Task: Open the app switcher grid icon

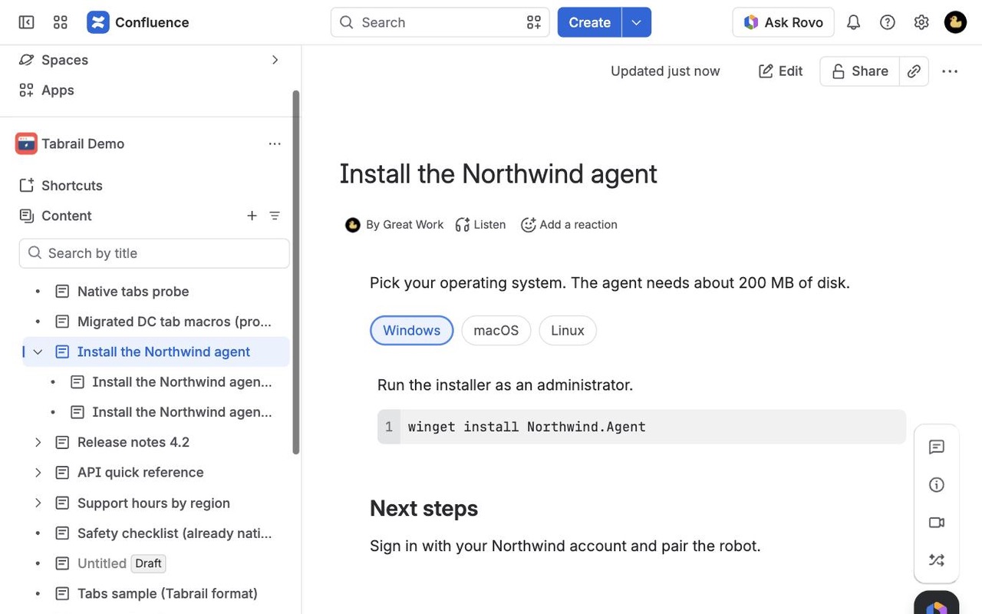Action: pyautogui.click(x=61, y=22)
